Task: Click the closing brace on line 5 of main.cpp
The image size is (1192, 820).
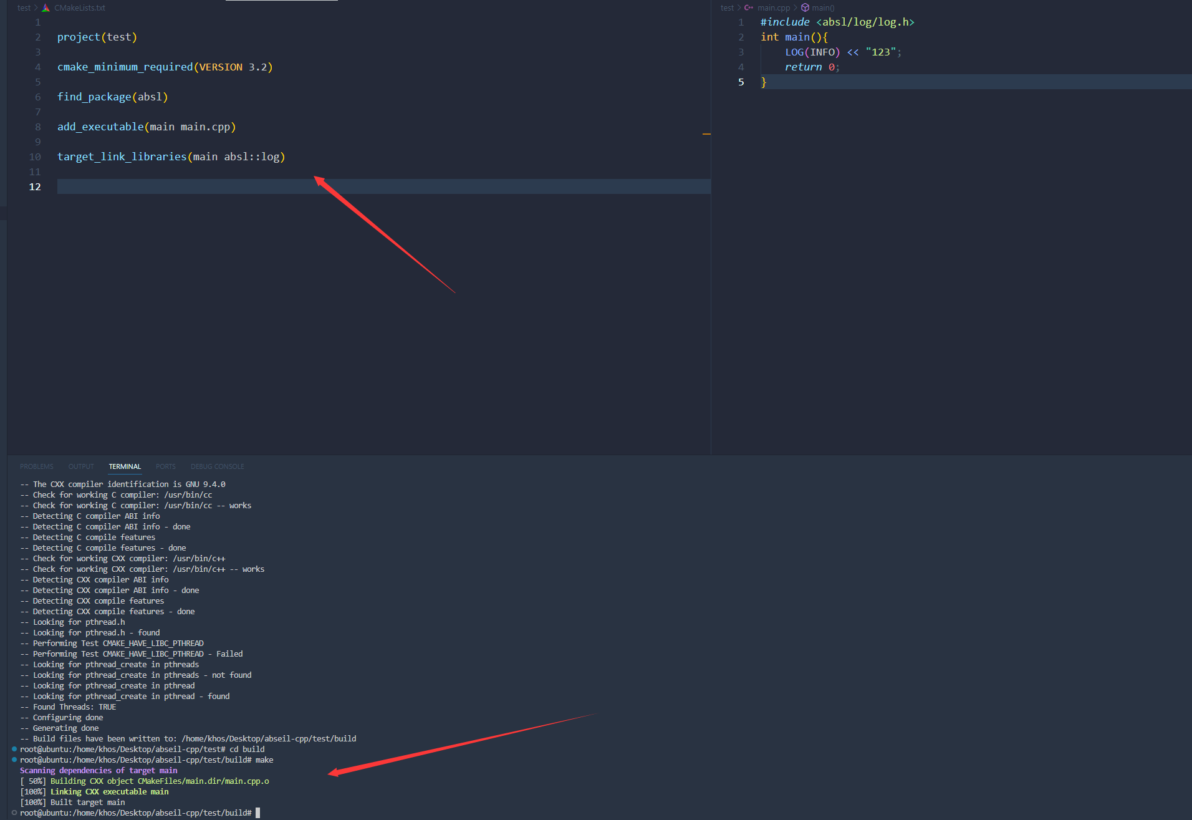Action: [x=763, y=82]
